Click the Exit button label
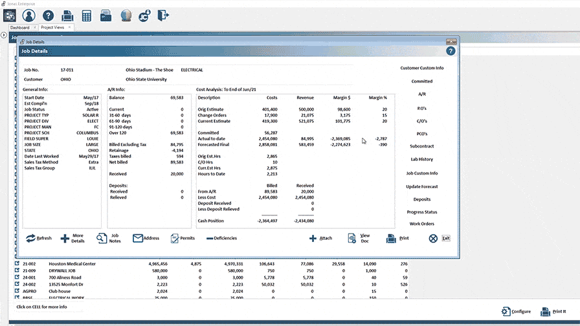 coord(446,239)
